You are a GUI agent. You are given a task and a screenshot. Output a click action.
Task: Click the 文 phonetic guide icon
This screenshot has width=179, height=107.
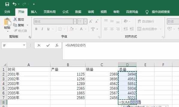coord(93,29)
